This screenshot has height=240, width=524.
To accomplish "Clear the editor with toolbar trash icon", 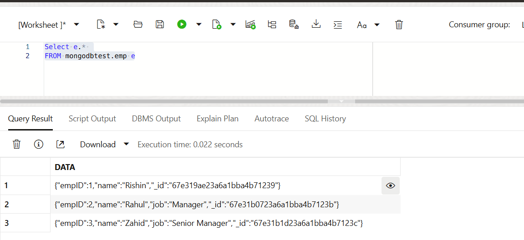I will click(399, 25).
